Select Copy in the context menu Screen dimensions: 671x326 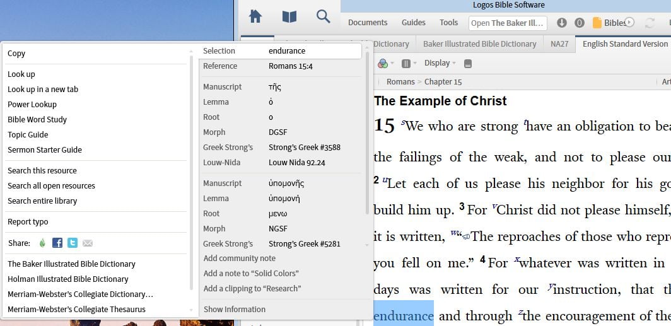coord(16,54)
